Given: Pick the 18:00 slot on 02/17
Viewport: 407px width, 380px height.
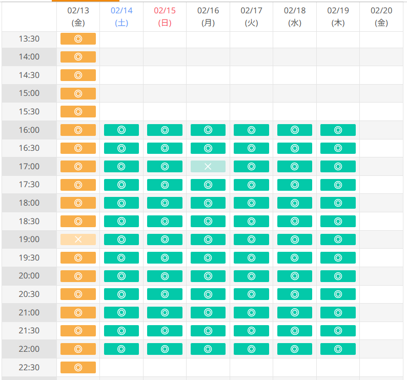Looking at the screenshot, I should coord(251,203).
